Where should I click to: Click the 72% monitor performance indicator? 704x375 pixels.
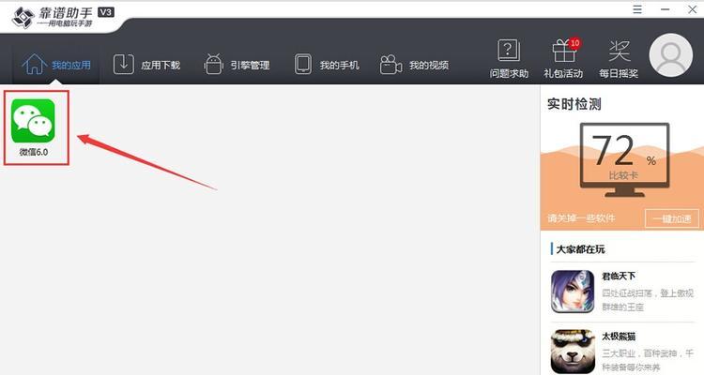624,159
